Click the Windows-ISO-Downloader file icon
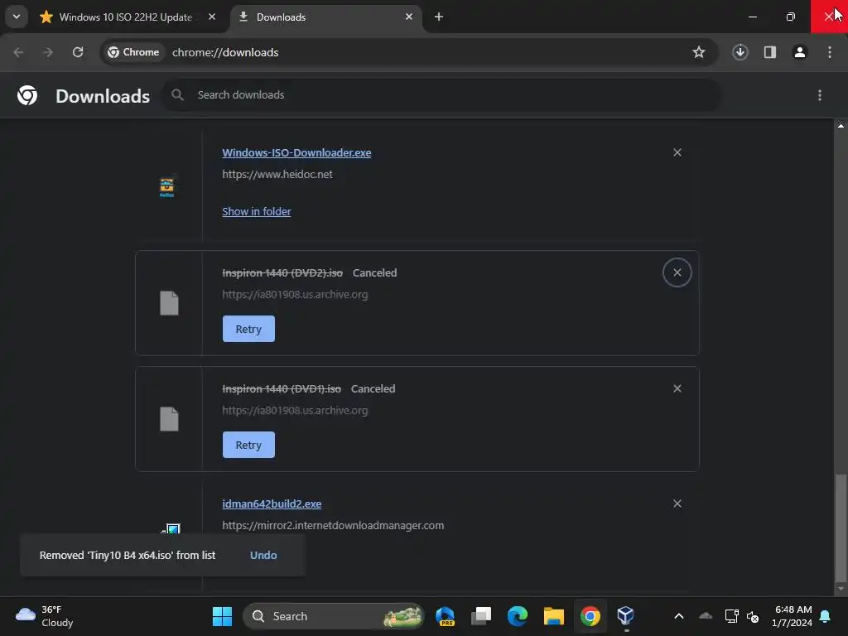 coord(166,187)
